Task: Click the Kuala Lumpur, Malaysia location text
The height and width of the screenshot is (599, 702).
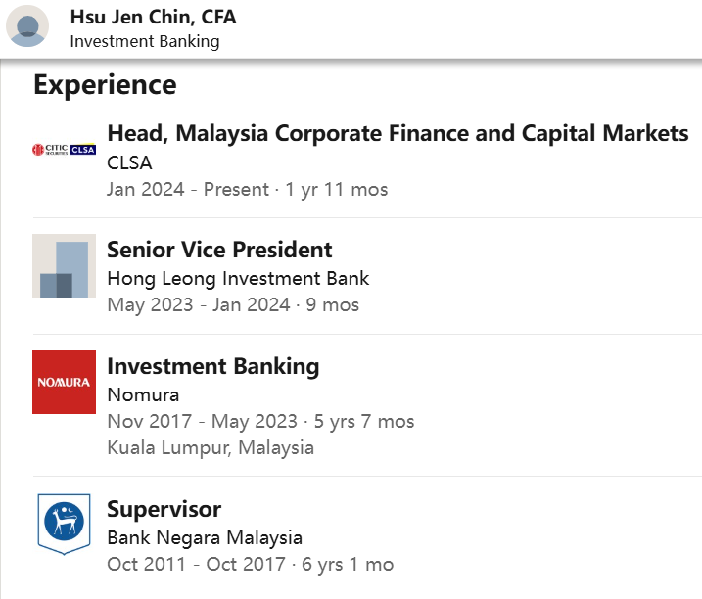Action: (210, 447)
